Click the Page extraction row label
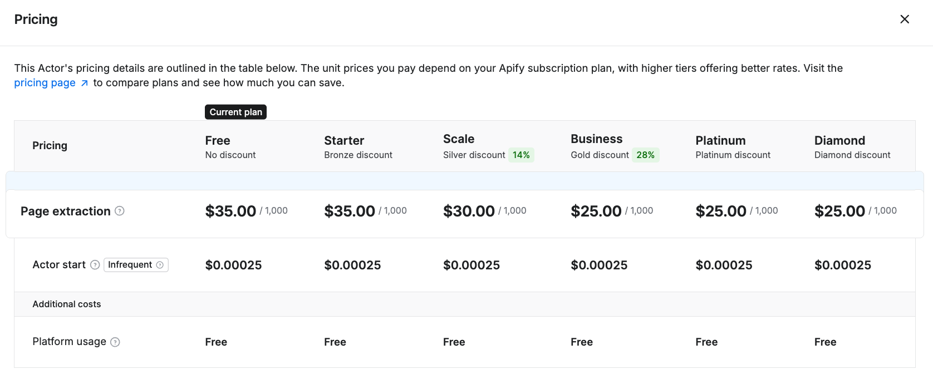The image size is (933, 374). 66,211
